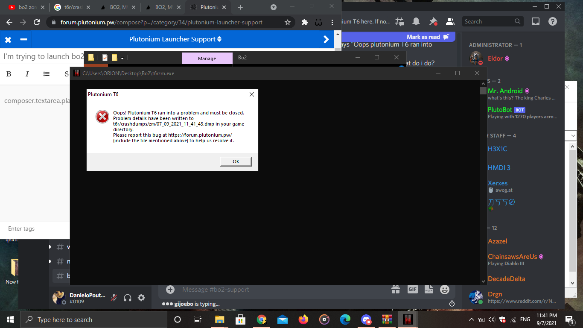Switch to the Plutonium forum Chrome tab
This screenshot has height=328, width=583.
pos(208,7)
